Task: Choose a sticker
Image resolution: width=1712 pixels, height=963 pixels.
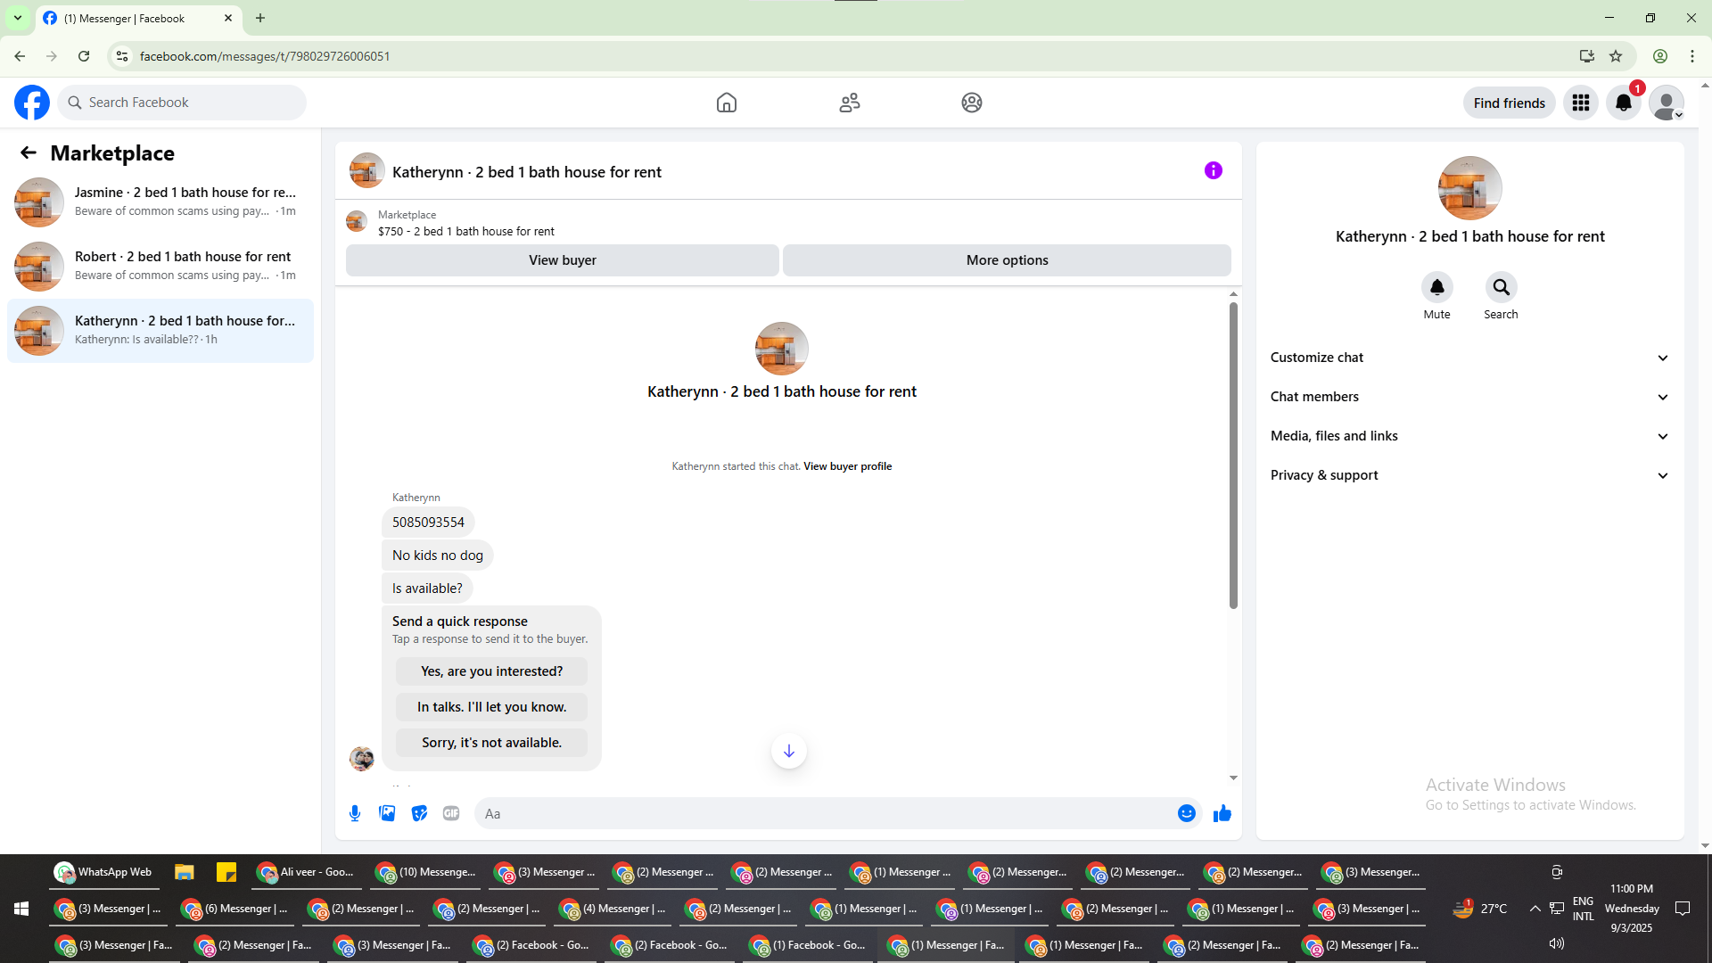Action: pos(419,813)
